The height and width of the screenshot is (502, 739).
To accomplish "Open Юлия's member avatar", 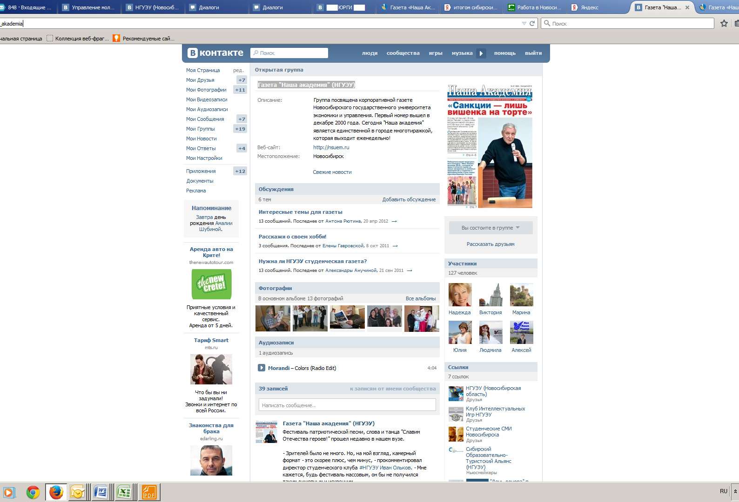I will click(x=460, y=332).
